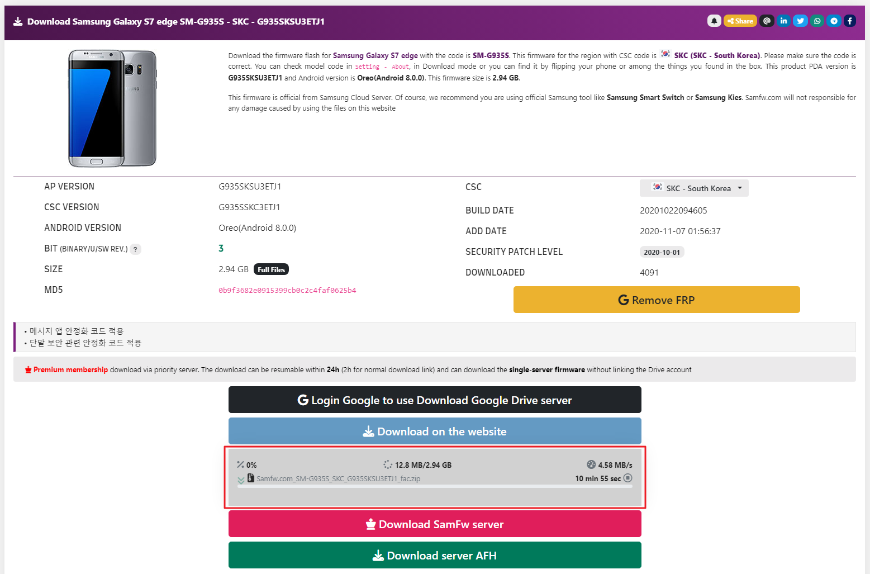Viewport: 870px width, 574px height.
Task: Click Download SamFw server button
Action: click(435, 524)
